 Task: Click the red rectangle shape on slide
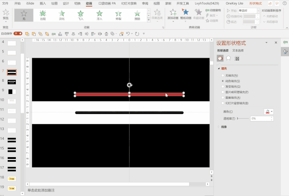pyautogui.click(x=129, y=94)
